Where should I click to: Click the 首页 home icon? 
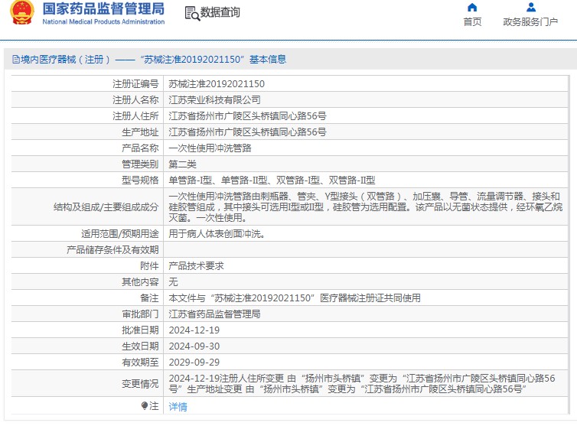tap(472, 8)
